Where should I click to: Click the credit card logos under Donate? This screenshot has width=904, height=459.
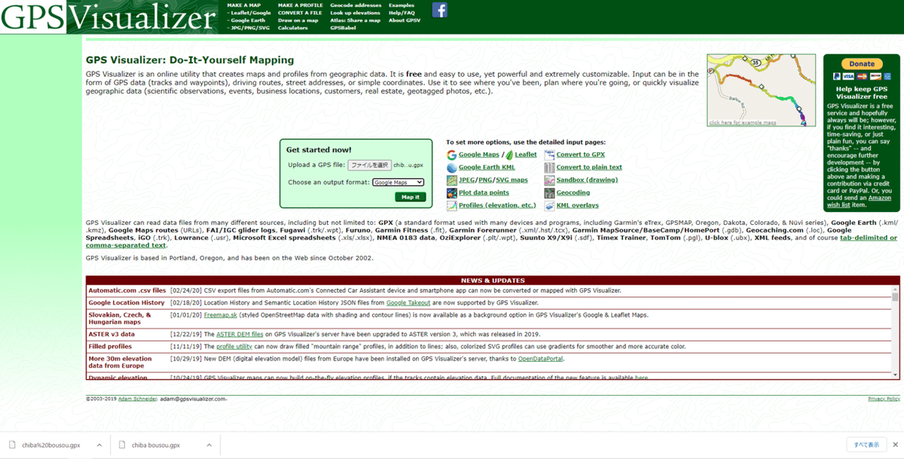[862, 77]
